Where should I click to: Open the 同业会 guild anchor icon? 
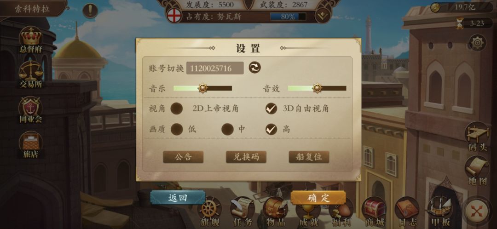pos(31,109)
